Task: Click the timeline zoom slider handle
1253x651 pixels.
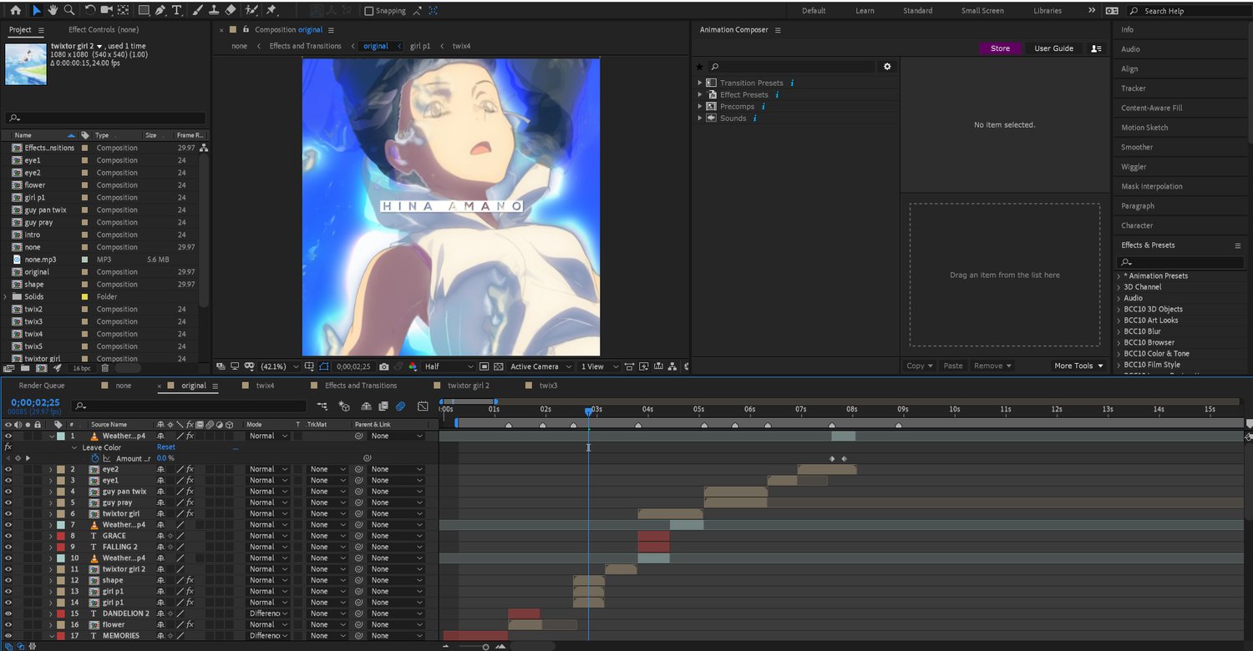Action: coord(485,647)
